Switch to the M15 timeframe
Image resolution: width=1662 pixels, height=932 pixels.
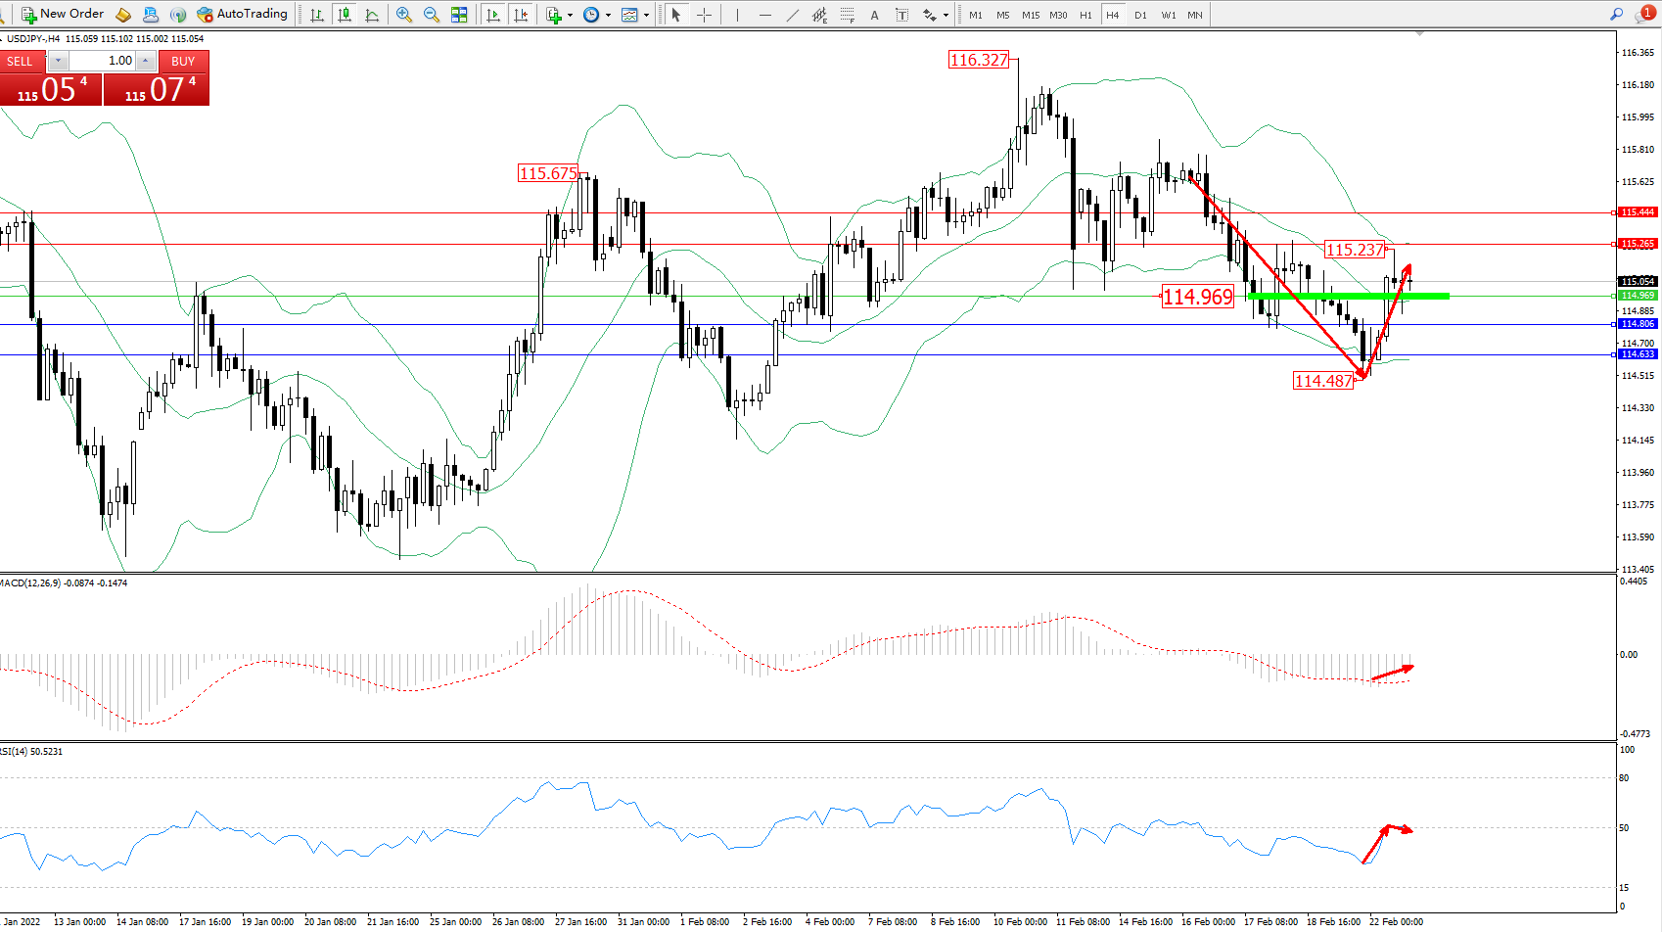pyautogui.click(x=1031, y=15)
